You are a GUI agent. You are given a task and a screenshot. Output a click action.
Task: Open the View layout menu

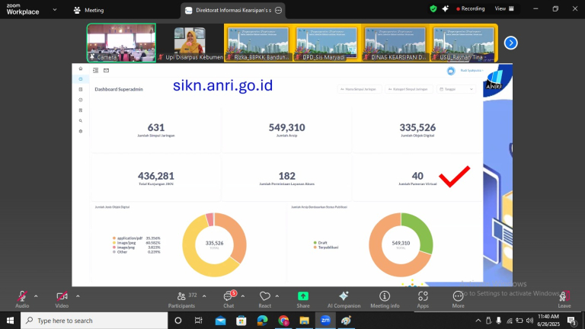pos(504,8)
